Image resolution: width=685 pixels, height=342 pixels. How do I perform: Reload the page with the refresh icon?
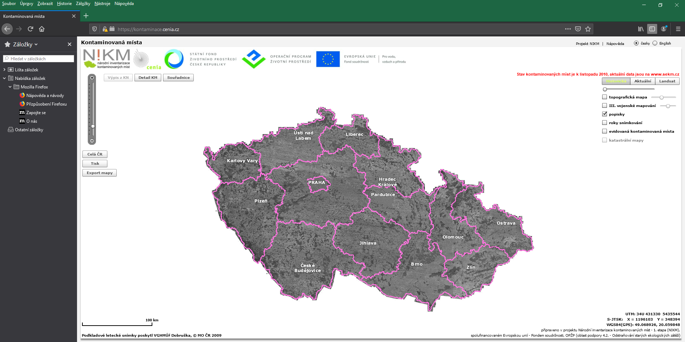30,29
